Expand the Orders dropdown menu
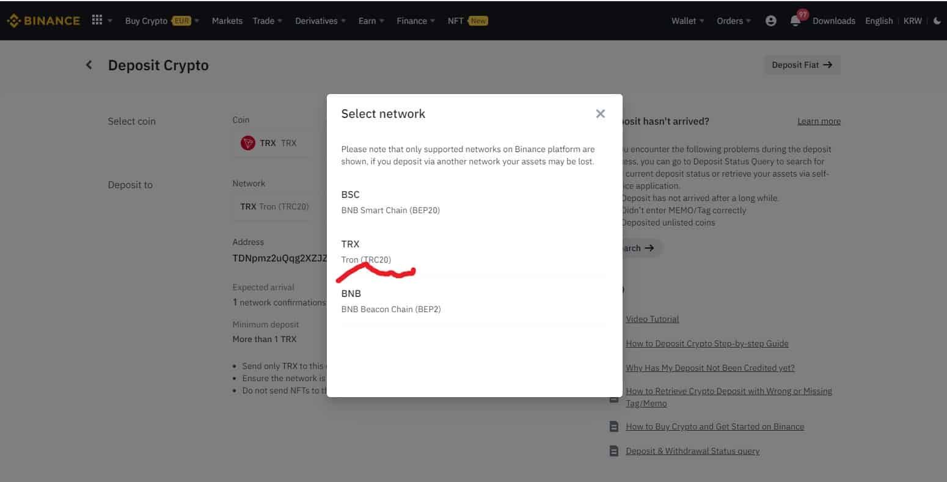The image size is (947, 482). point(733,21)
